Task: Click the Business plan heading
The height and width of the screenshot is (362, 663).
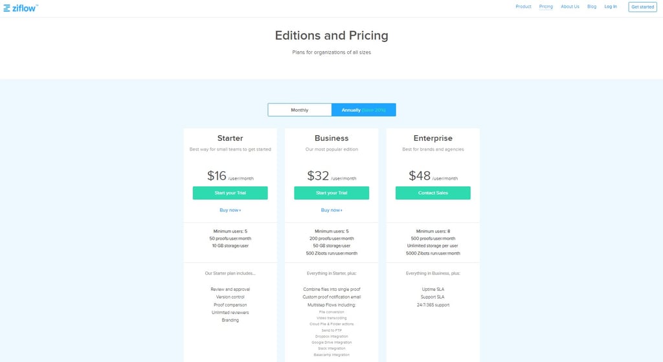Action: tap(331, 138)
